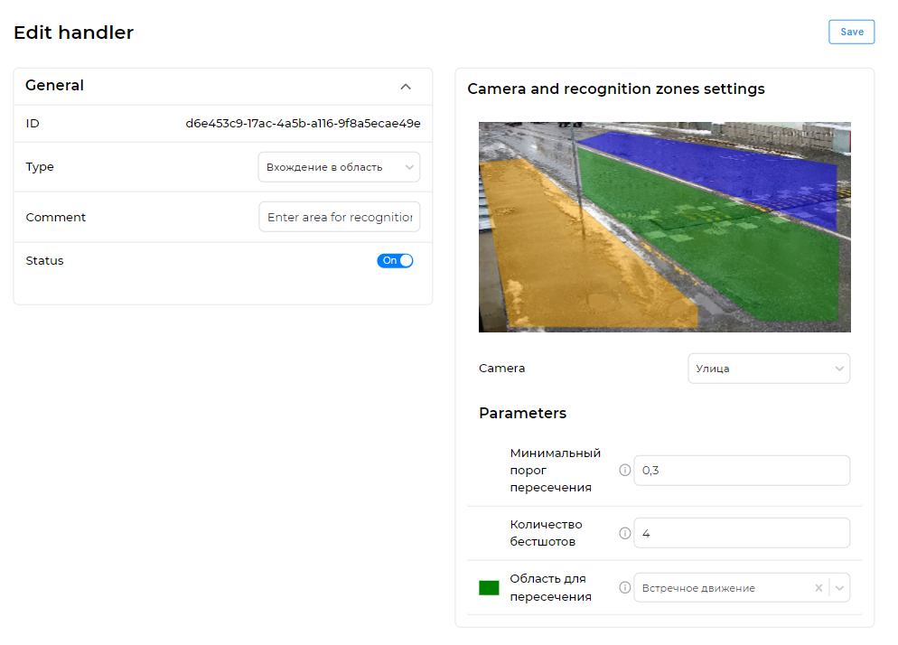Screen dimensions: 898x645
Task: Click the Camera label
Action: 501,369
